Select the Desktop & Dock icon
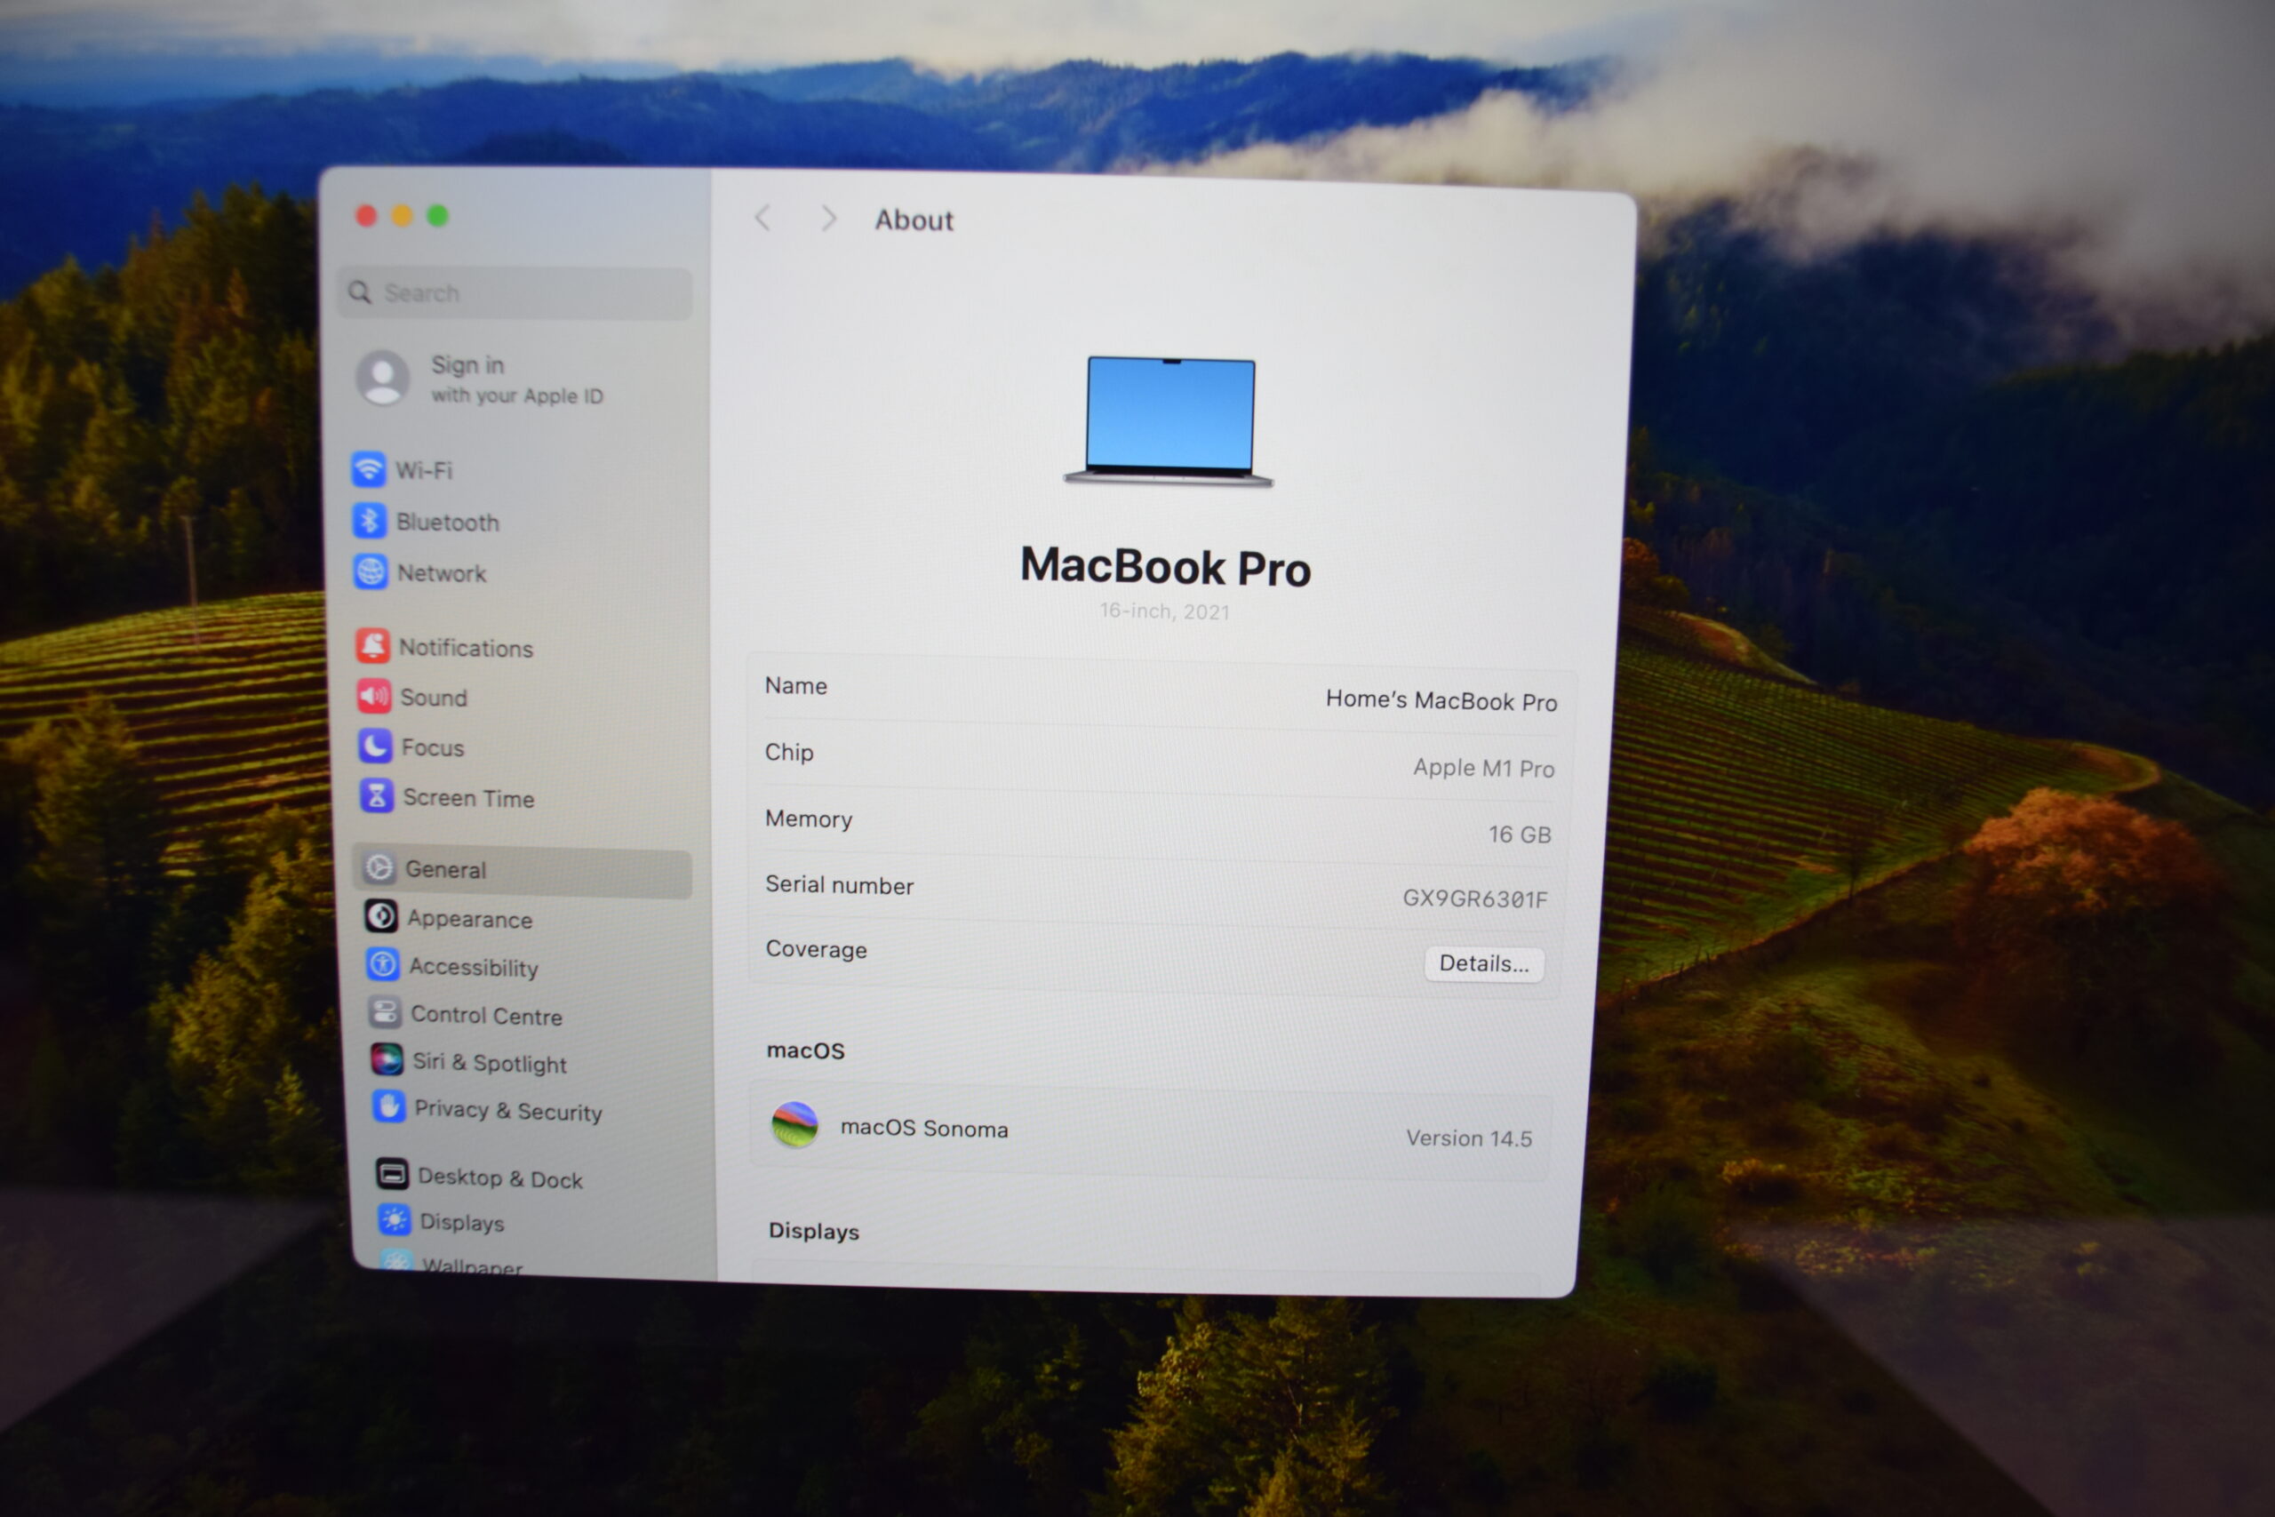Screen dimensions: 2275x1517 coord(392,1175)
